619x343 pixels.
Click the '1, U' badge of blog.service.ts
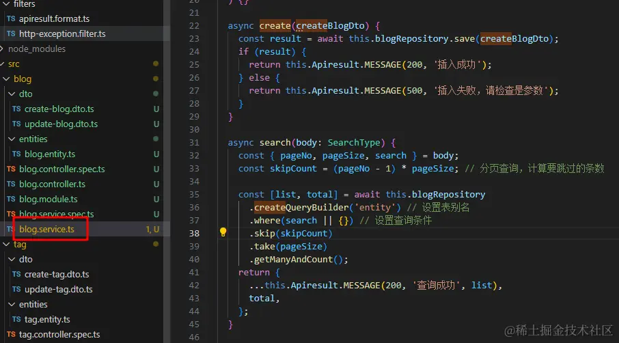coord(152,230)
